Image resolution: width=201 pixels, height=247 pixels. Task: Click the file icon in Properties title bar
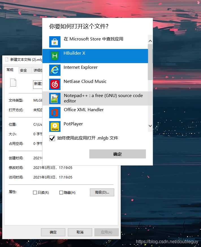(7, 59)
